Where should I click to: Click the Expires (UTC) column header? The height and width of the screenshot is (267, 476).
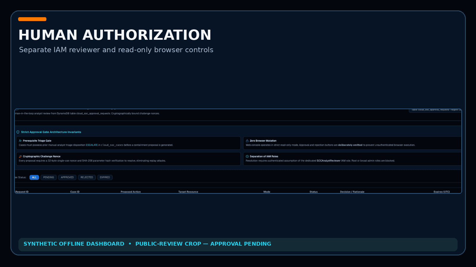pos(442,192)
